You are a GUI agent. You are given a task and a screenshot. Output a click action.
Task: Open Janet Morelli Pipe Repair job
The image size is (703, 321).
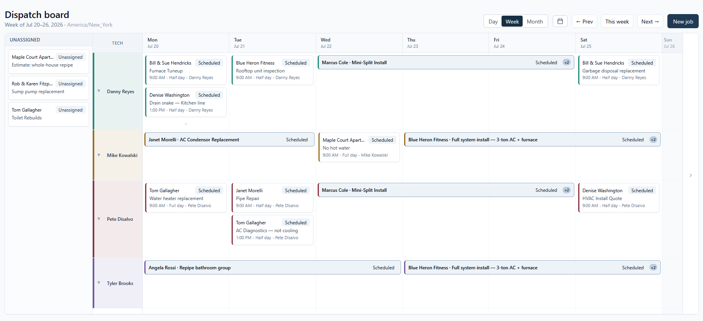point(272,198)
